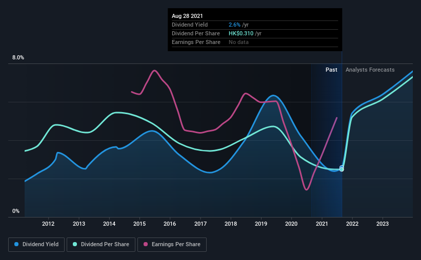Image resolution: width=421 pixels, height=260 pixels.
Task: Click the 'Analysts Forecasts' label
Action: point(370,70)
